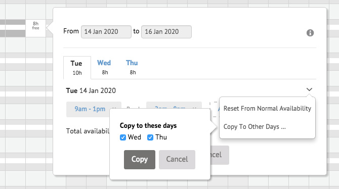Click the Thu label in copy popup
The height and width of the screenshot is (189, 339).
161,137
